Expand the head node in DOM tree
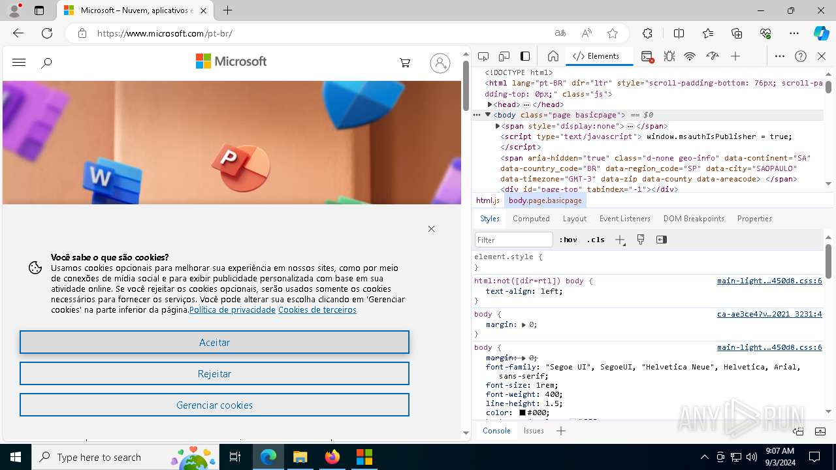 pos(490,104)
